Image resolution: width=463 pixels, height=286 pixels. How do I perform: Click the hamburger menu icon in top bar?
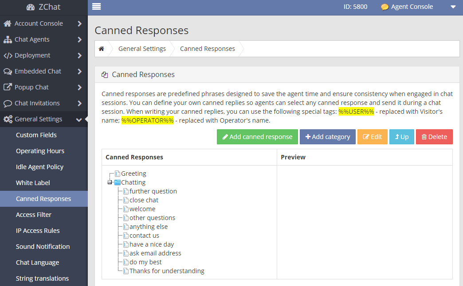click(x=96, y=6)
